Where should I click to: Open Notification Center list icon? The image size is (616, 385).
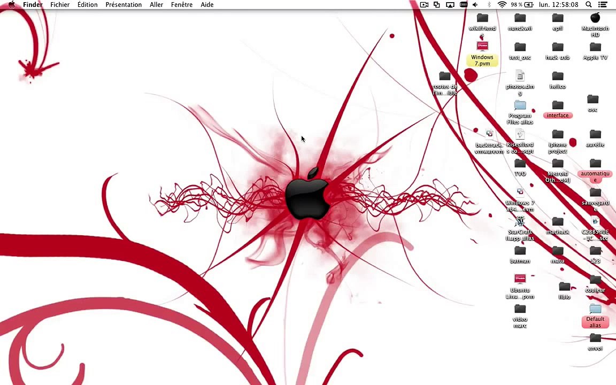click(x=603, y=5)
